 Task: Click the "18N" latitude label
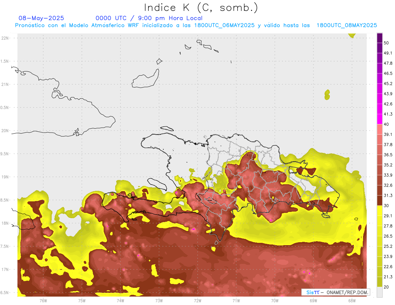tap(5, 223)
